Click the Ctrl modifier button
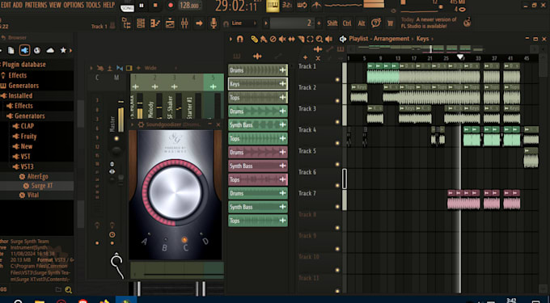The image size is (550, 303). tap(347, 23)
